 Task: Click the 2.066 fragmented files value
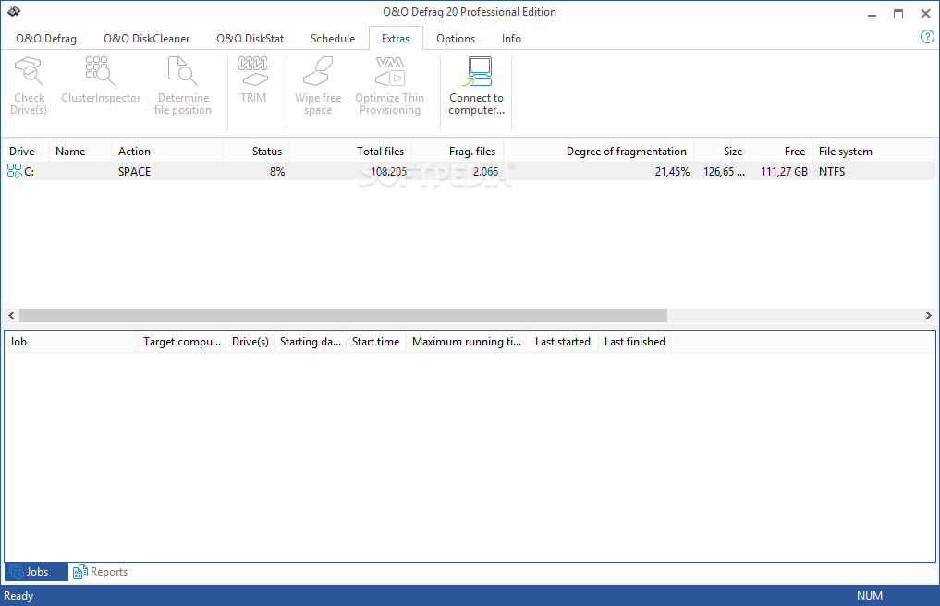[485, 172]
